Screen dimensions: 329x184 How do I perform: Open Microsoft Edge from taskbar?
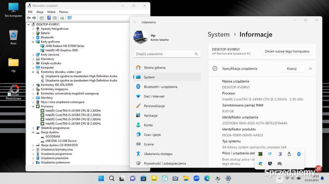click(x=207, y=178)
